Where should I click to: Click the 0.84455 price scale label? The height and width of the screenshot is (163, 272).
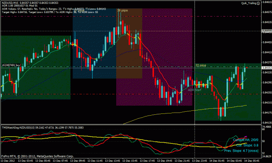(x=267, y=42)
